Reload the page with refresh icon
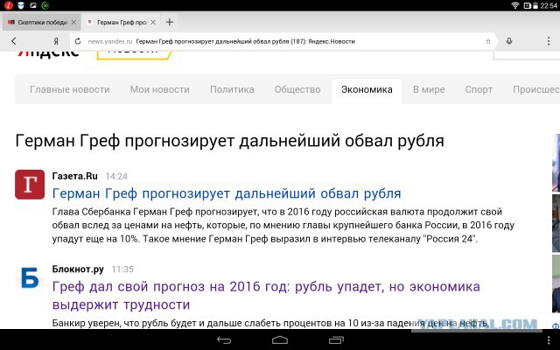 point(78,41)
